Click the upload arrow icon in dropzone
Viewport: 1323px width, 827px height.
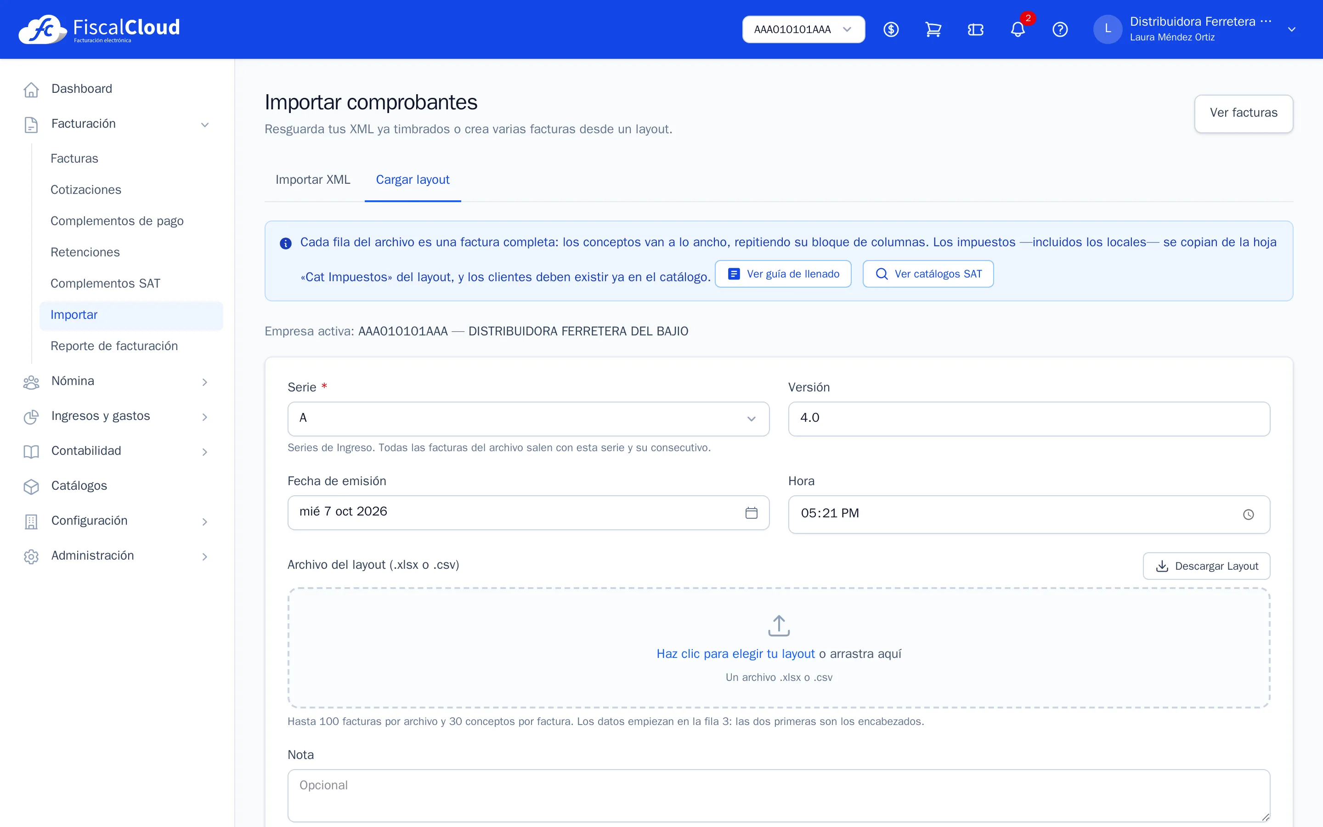pos(779,626)
